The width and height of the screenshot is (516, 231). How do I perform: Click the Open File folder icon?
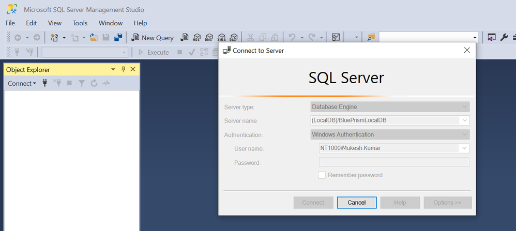(94, 38)
